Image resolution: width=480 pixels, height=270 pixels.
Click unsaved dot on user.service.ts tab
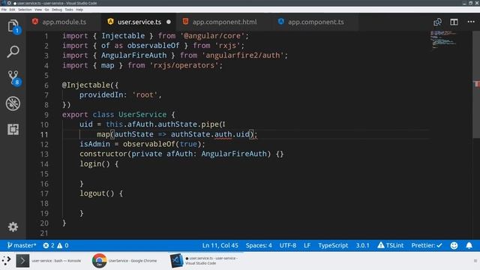[169, 22]
